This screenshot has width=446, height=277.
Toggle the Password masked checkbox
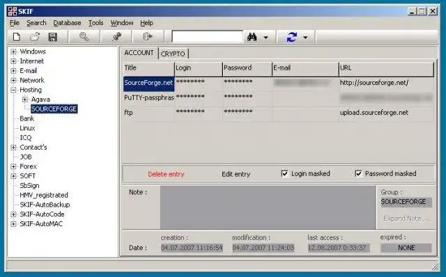click(x=358, y=173)
